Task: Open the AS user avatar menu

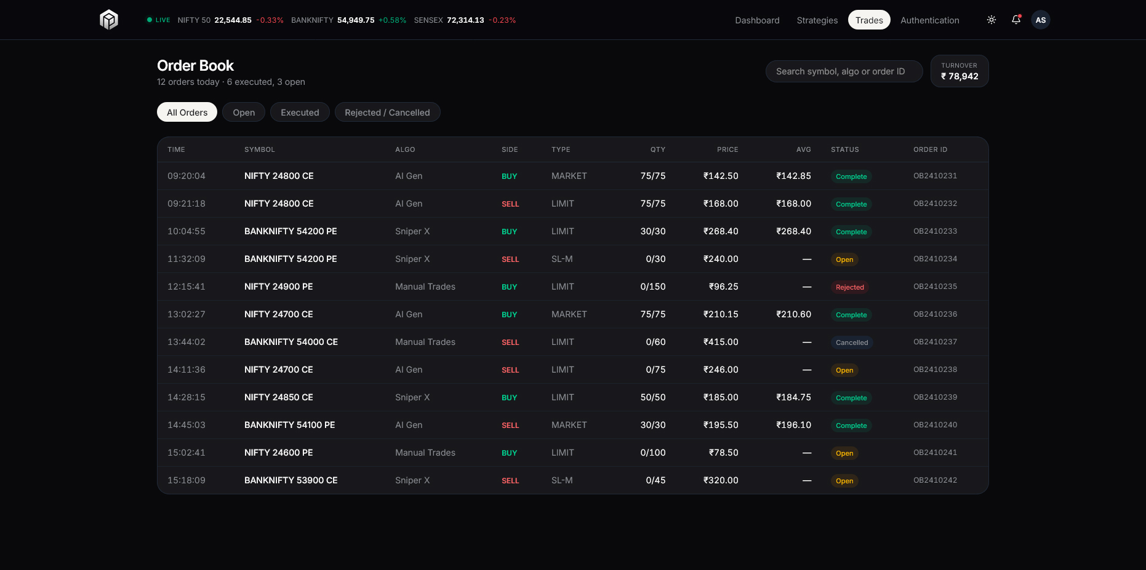Action: click(x=1041, y=20)
